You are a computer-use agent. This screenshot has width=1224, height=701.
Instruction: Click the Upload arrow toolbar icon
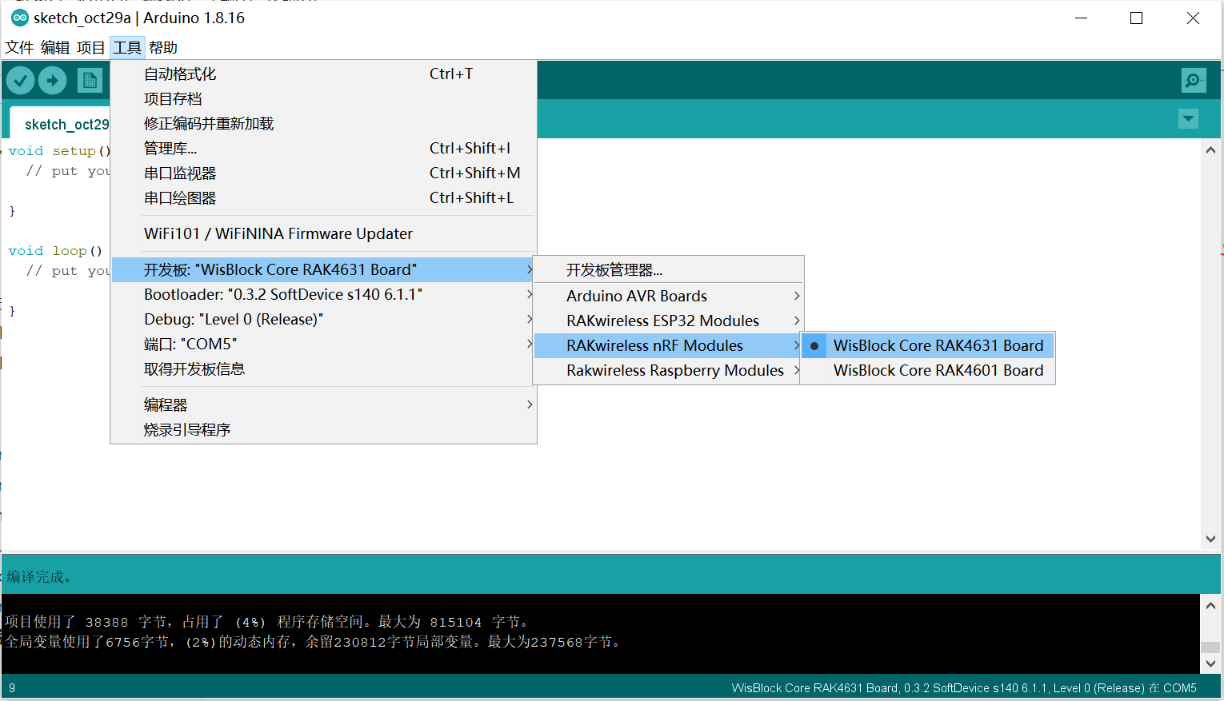point(53,80)
